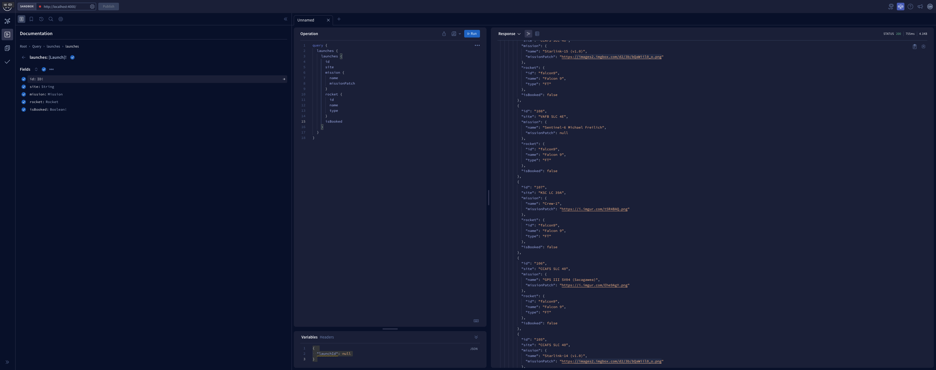Collapse the Documentation panel with double arrows
Image resolution: width=936 pixels, height=370 pixels.
click(286, 19)
